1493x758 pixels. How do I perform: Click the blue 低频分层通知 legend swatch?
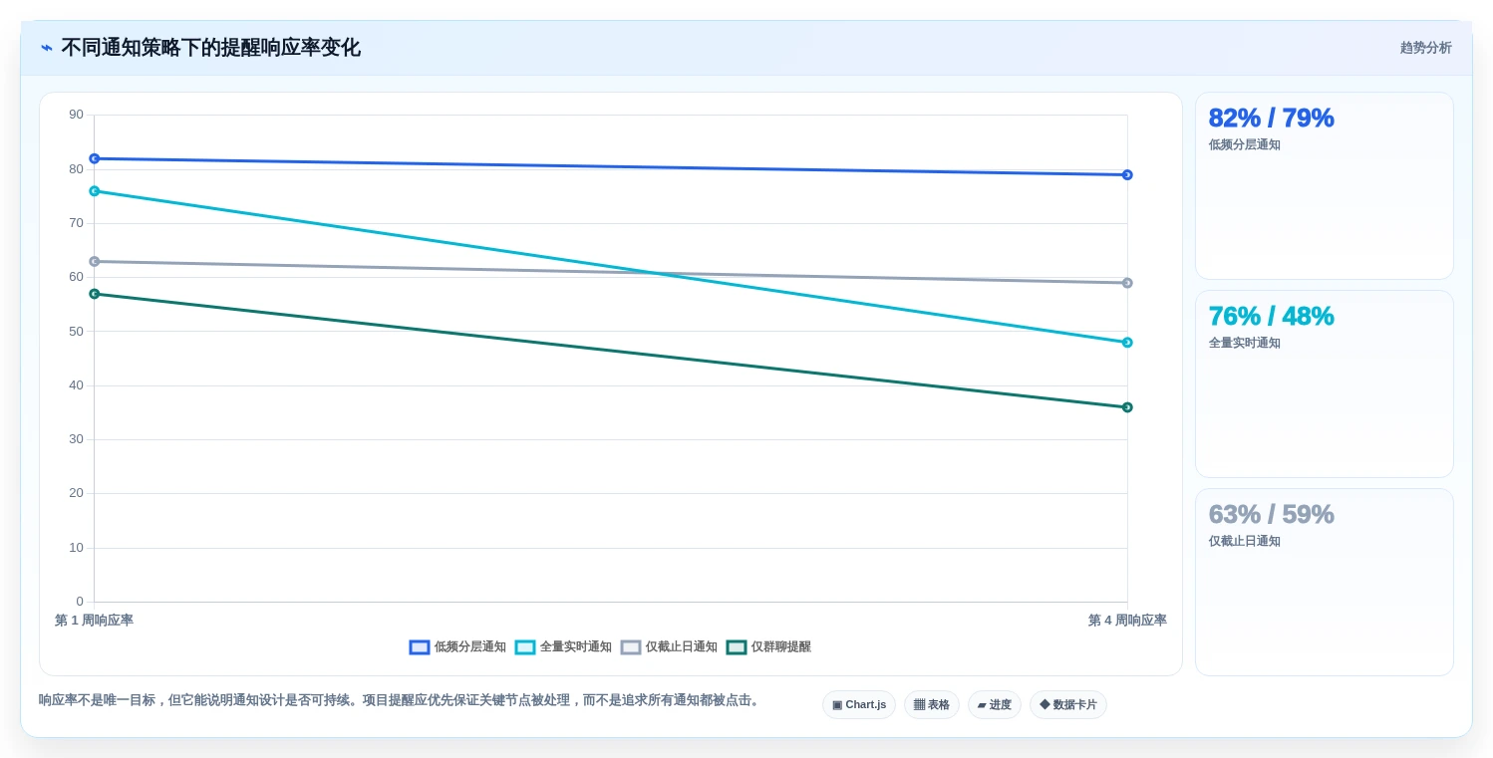pyautogui.click(x=420, y=647)
